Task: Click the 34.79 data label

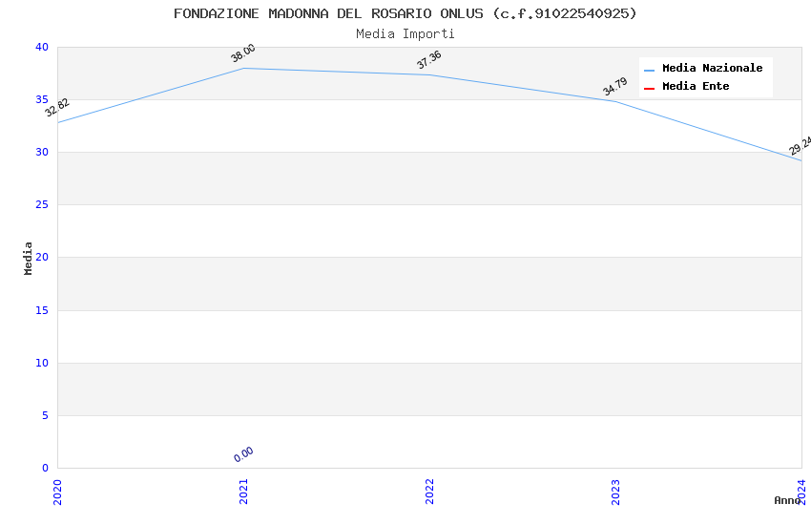Action: (615, 86)
